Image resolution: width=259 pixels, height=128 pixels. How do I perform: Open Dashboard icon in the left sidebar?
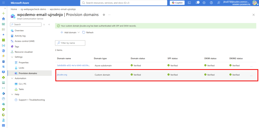[x=3, y=24]
